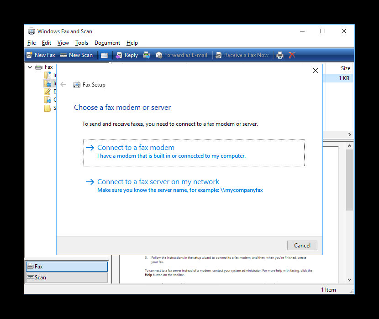Select Forward as E-mail on the toolbar
The width and height of the screenshot is (379, 319).
[x=181, y=55]
